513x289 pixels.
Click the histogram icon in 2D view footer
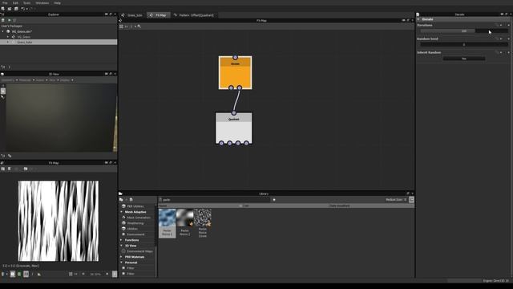click(39, 275)
